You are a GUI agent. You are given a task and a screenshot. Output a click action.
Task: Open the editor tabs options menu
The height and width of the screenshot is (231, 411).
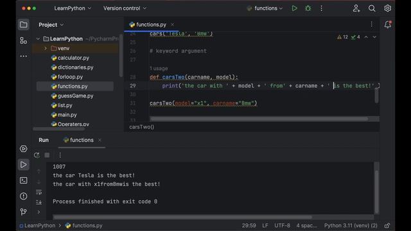(x=371, y=24)
